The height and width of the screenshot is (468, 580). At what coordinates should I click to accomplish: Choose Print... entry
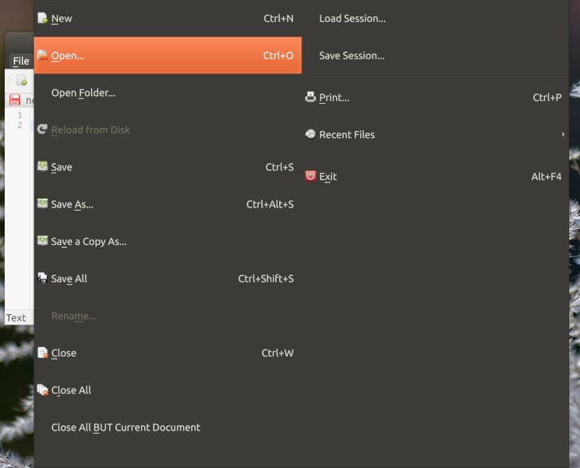[x=435, y=97]
